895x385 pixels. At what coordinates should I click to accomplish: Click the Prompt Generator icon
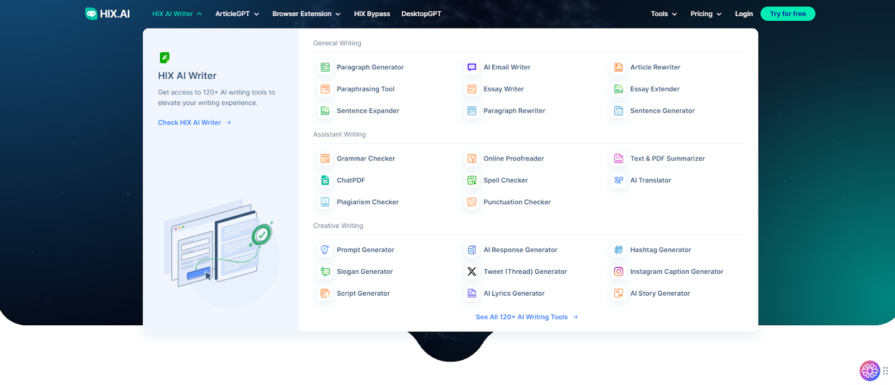coord(325,250)
